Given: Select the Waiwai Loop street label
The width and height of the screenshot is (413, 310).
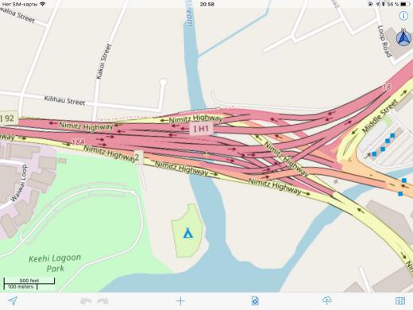Looking at the screenshot, I should (x=19, y=184).
